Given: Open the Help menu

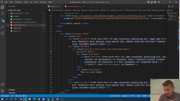Looking at the screenshot, I should tap(50, 2).
